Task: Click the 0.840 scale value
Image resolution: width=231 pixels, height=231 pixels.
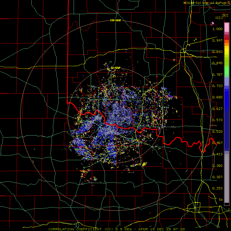Action: coord(217,63)
